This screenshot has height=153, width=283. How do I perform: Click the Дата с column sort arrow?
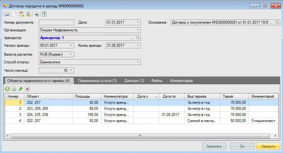point(156,97)
